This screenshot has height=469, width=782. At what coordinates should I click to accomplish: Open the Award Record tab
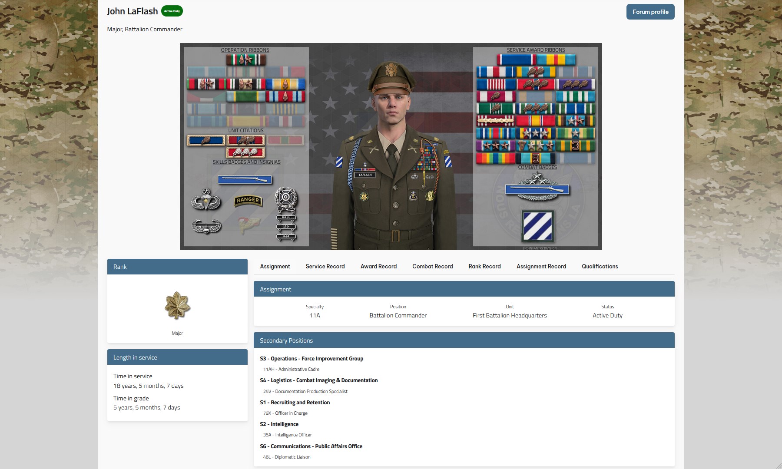tap(378, 266)
